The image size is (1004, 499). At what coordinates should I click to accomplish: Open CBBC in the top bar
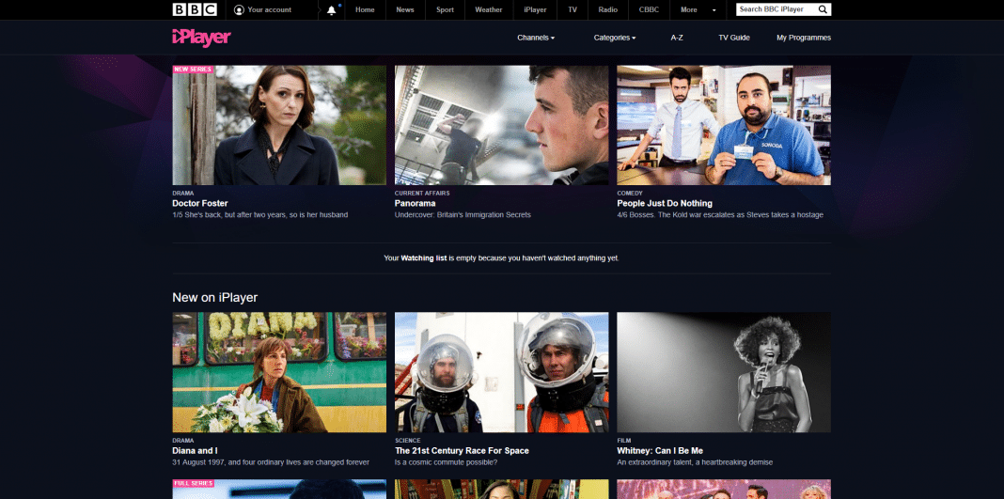649,9
